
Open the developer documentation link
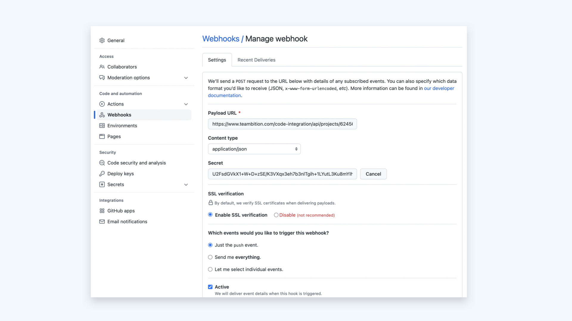point(439,88)
